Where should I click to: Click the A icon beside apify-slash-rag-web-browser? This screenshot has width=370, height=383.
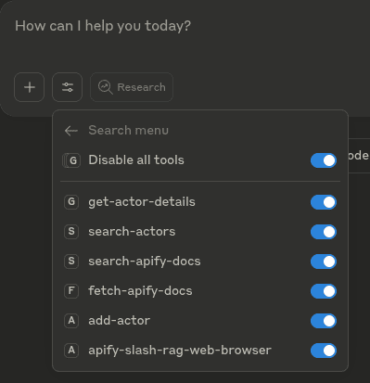click(x=71, y=351)
